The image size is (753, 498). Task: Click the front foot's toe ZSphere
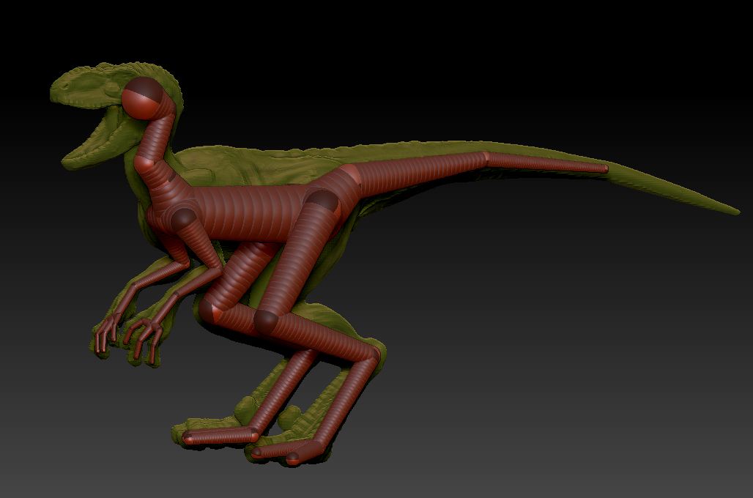click(x=192, y=437)
